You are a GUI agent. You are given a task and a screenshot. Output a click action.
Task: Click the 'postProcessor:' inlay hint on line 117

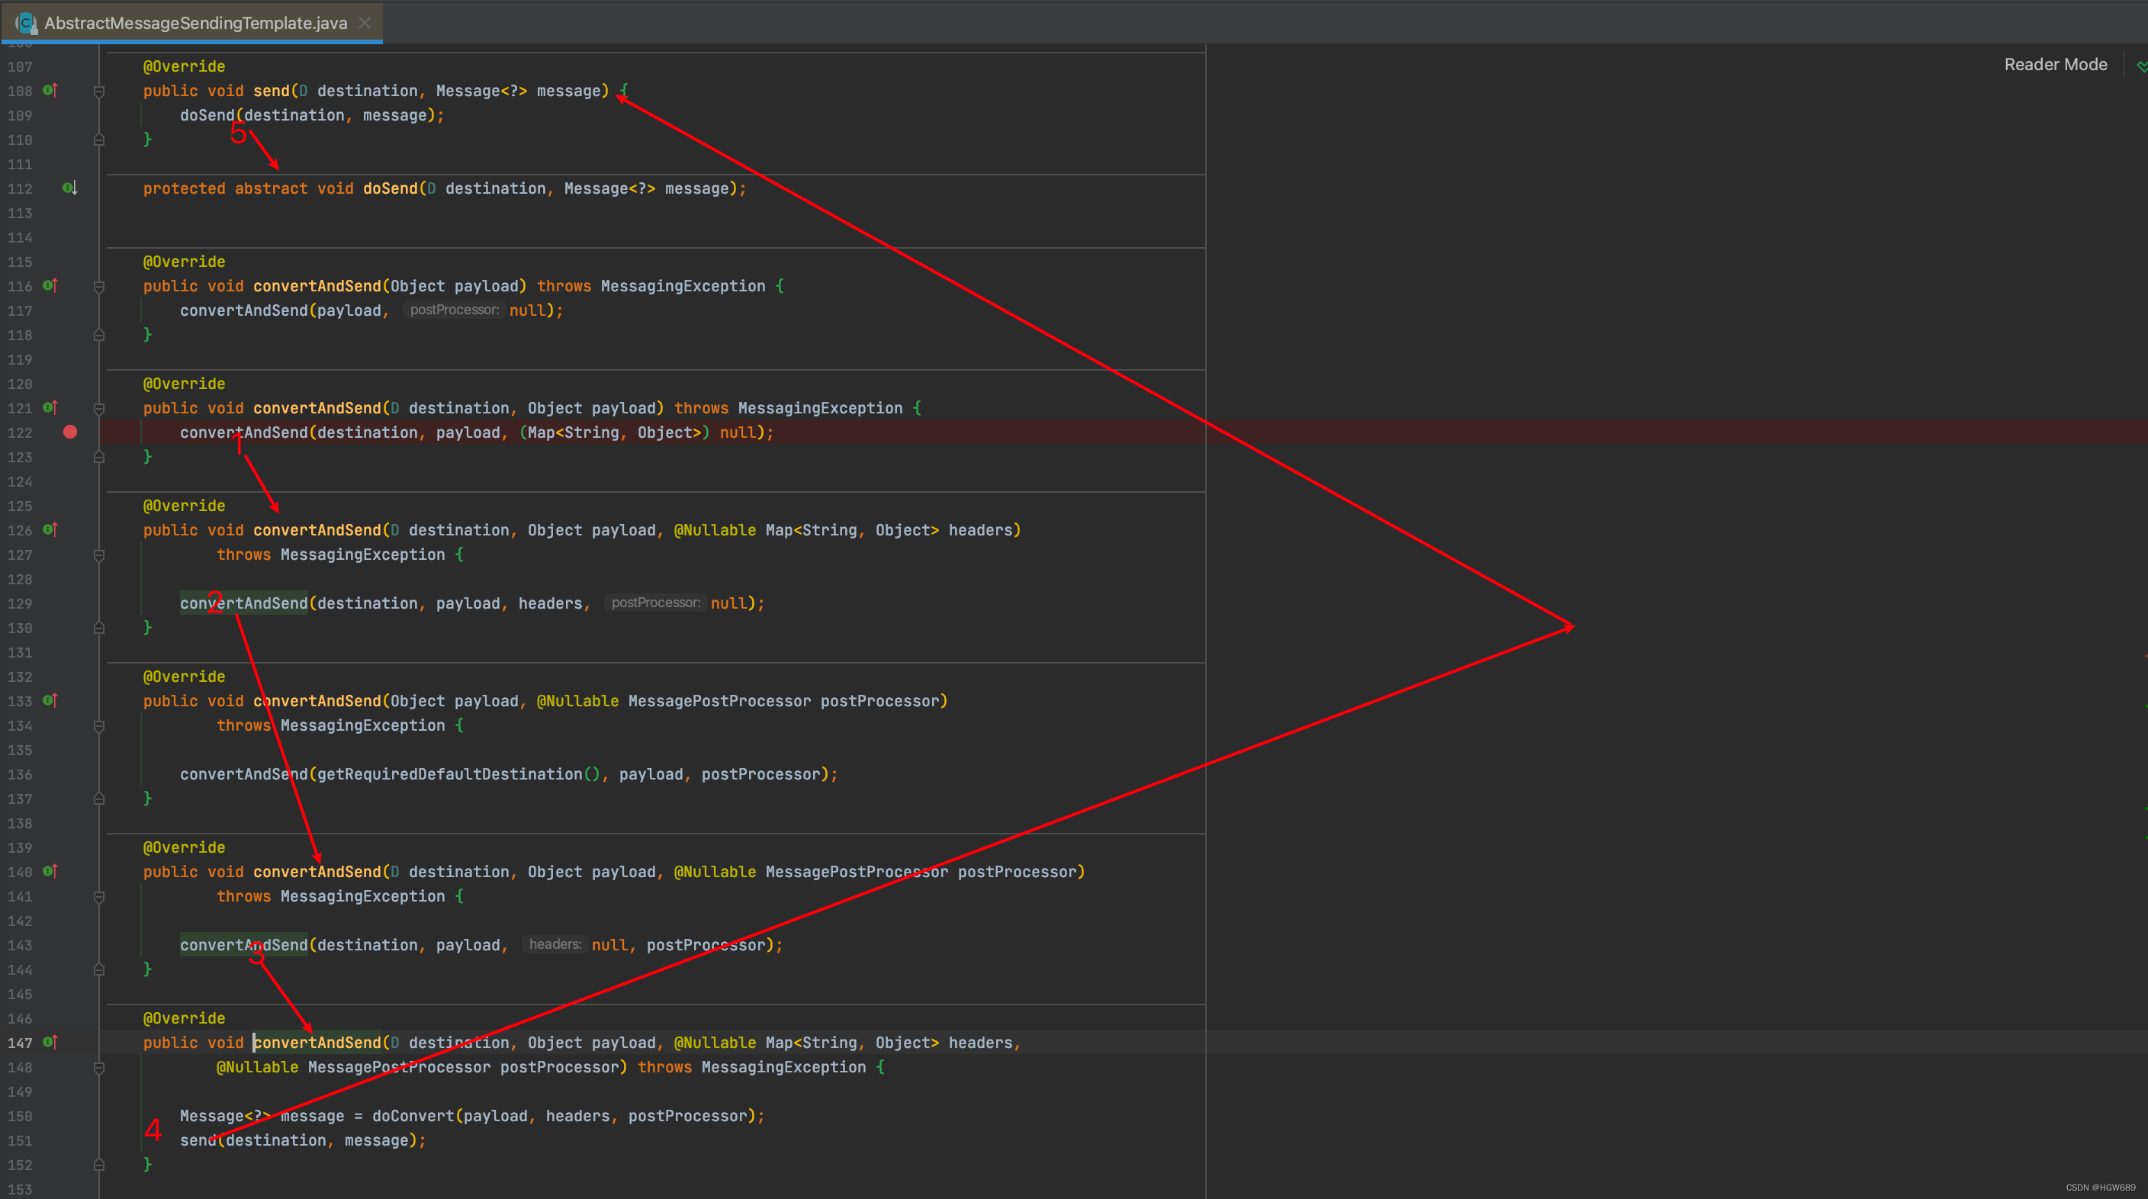coord(454,310)
